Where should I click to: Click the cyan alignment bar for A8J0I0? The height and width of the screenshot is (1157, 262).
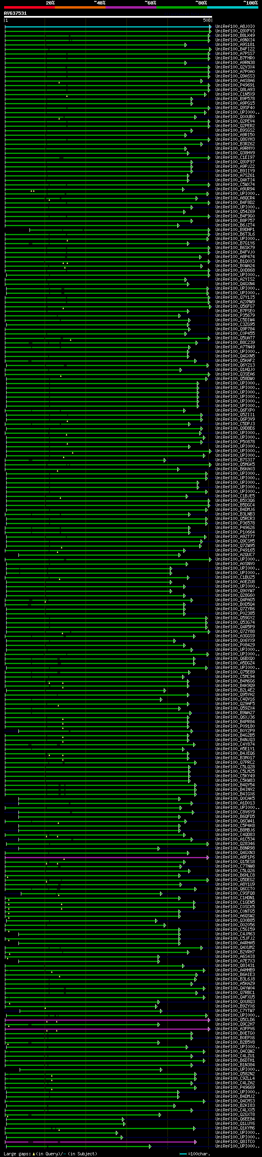tap(108, 27)
